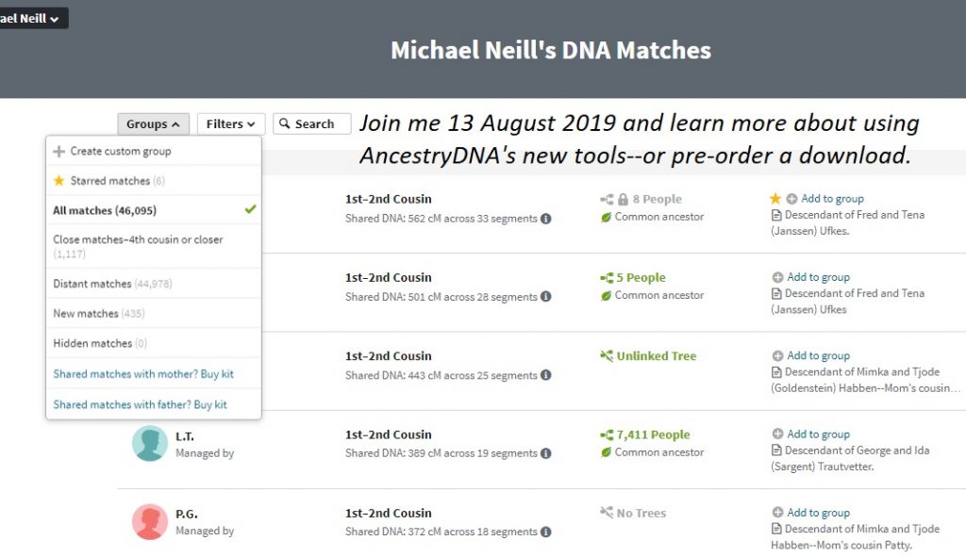Collapse the Groups dropdown
Screen dimensions: 966x557
153,123
